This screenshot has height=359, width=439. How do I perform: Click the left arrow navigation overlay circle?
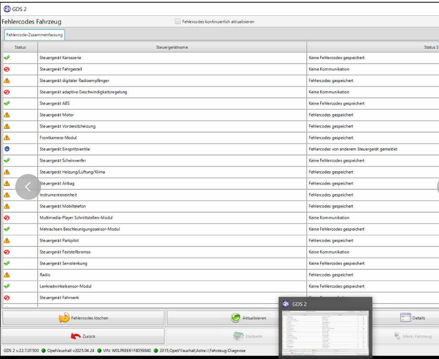tap(28, 187)
